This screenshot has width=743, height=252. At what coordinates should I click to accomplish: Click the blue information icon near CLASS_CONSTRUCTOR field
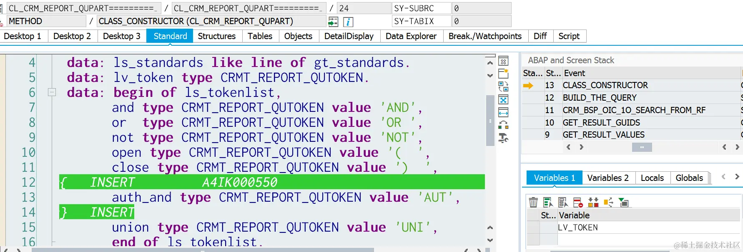click(x=348, y=22)
